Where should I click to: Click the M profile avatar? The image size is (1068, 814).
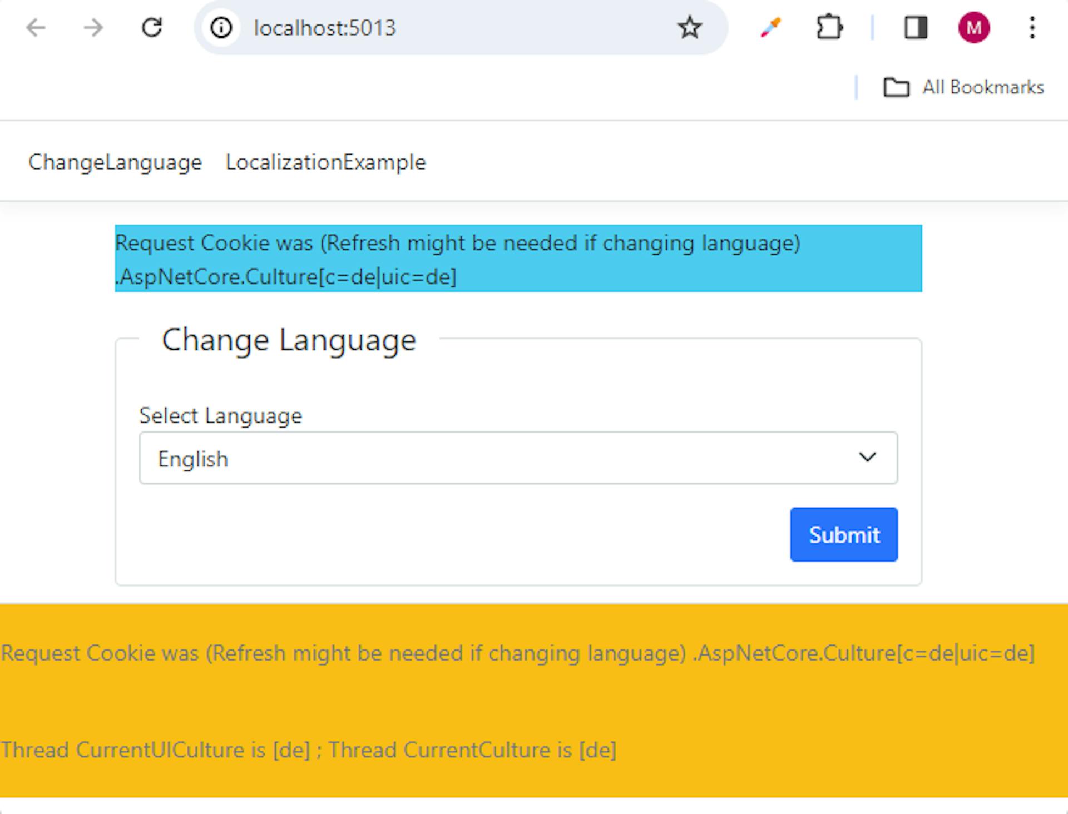point(973,28)
